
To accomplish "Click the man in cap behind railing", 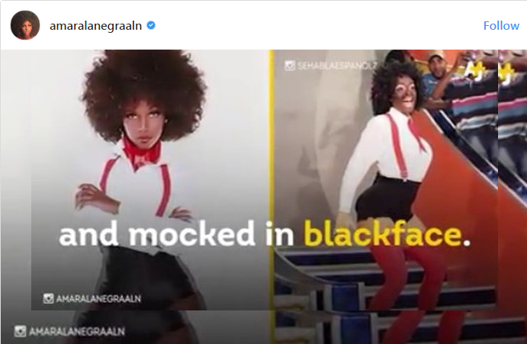I will tap(437, 76).
